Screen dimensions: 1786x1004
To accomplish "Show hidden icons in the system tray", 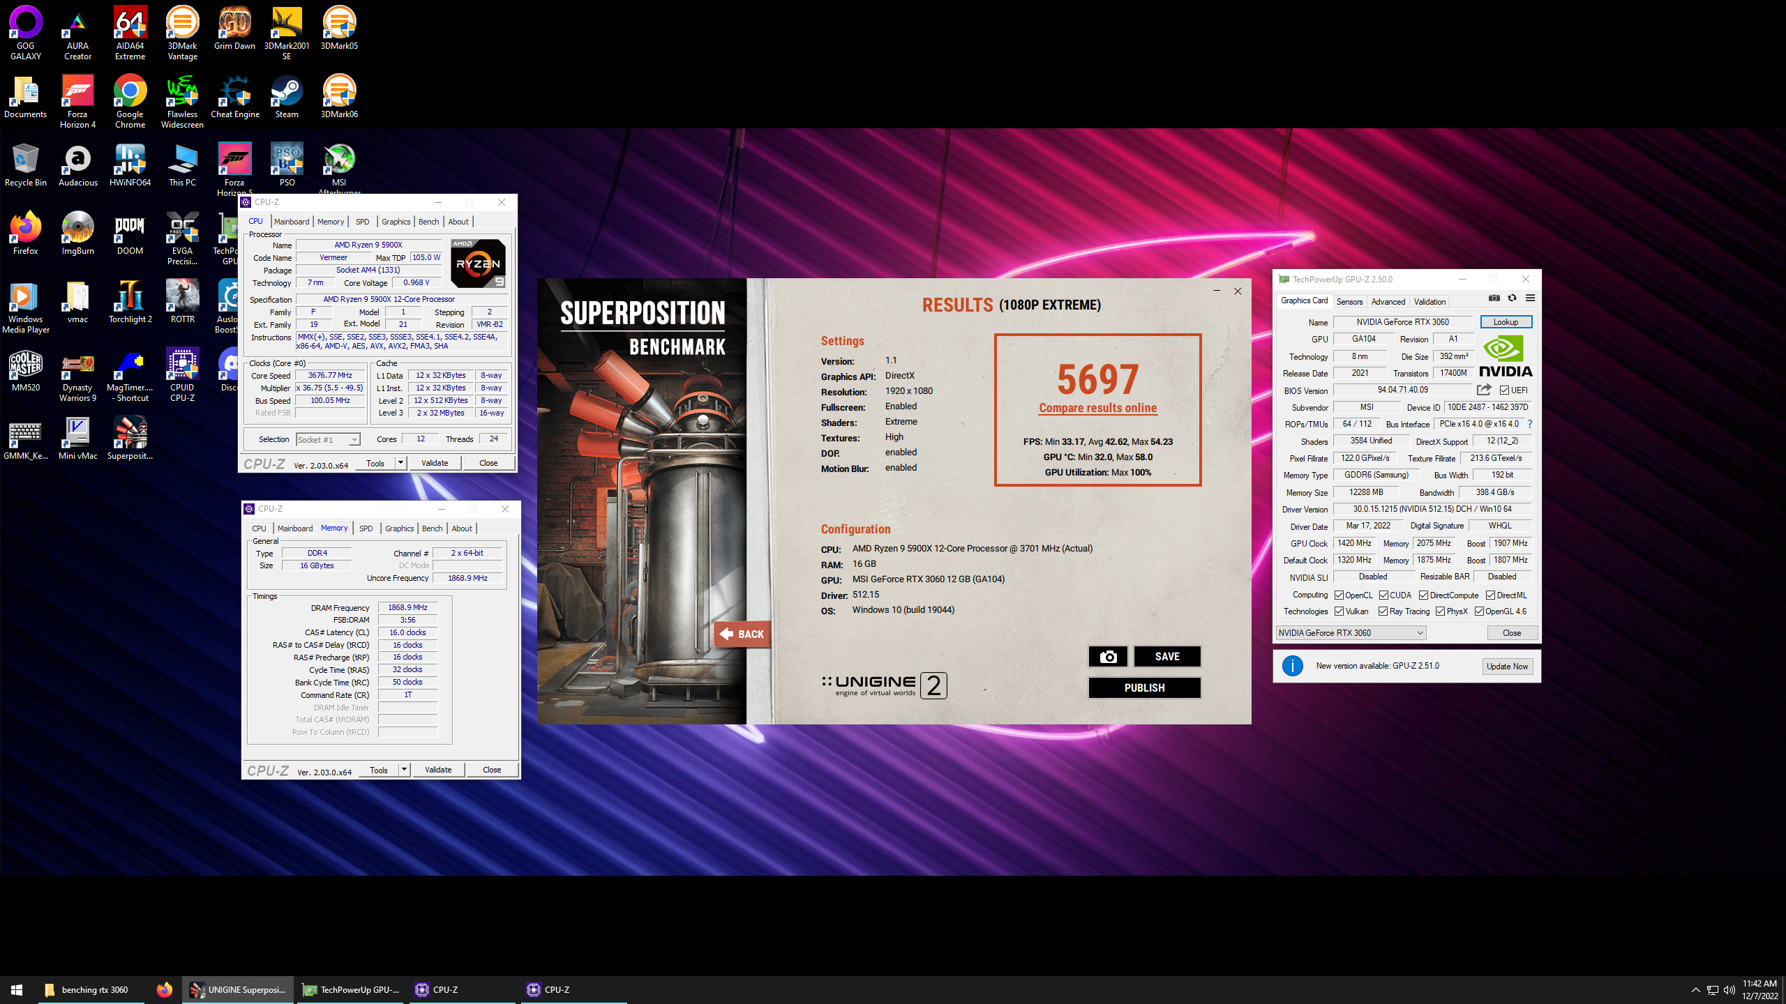I will (x=1695, y=990).
